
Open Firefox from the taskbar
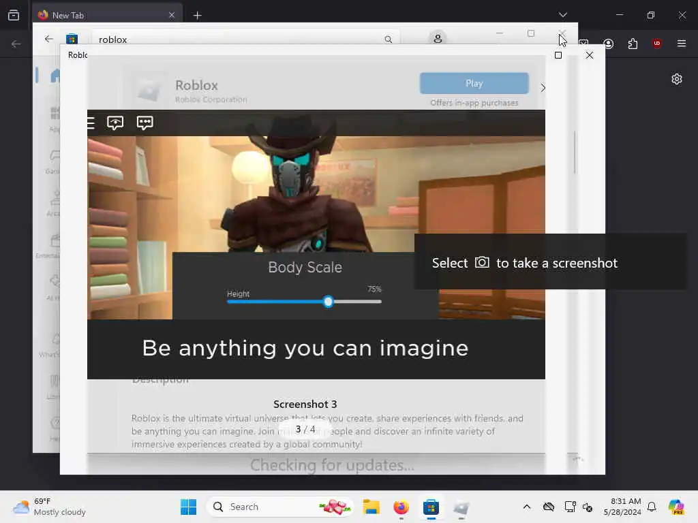click(401, 507)
